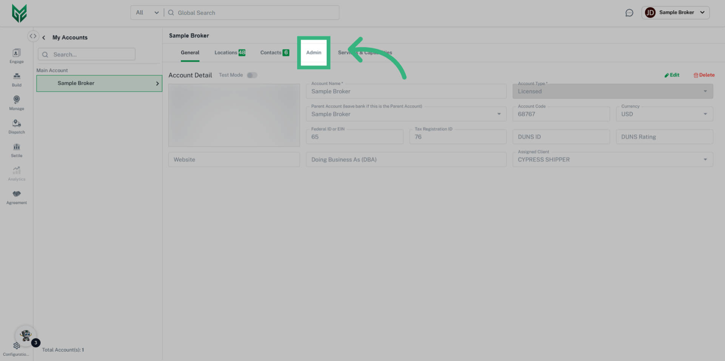Click the Global Search magnifier icon

click(171, 12)
